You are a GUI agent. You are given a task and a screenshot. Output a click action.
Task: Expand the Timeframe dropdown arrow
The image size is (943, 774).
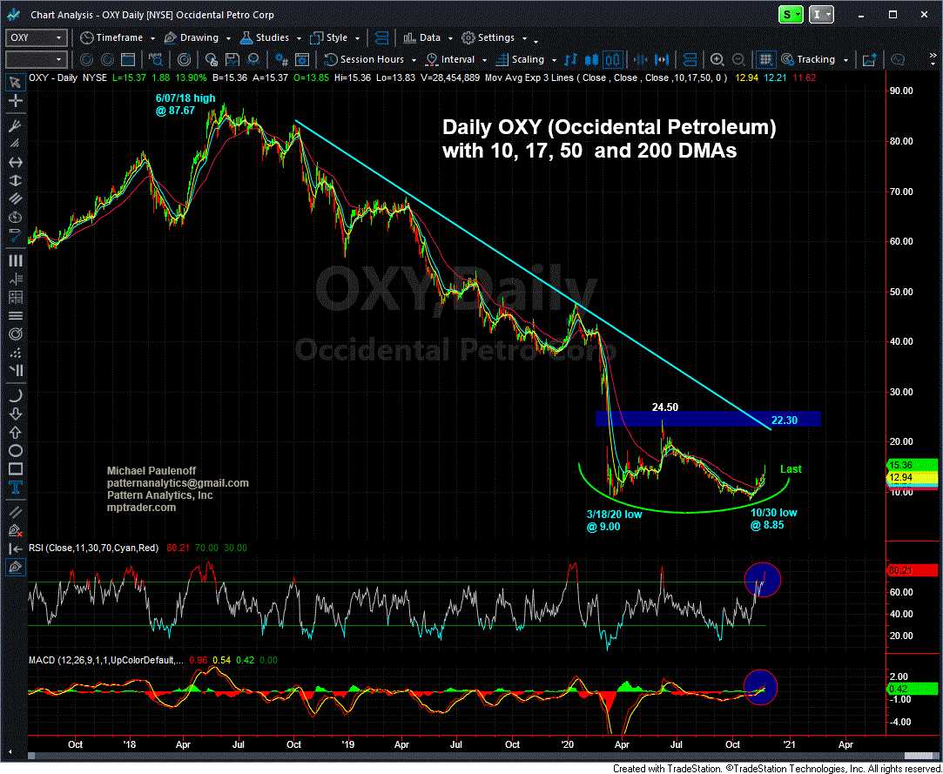coord(153,38)
